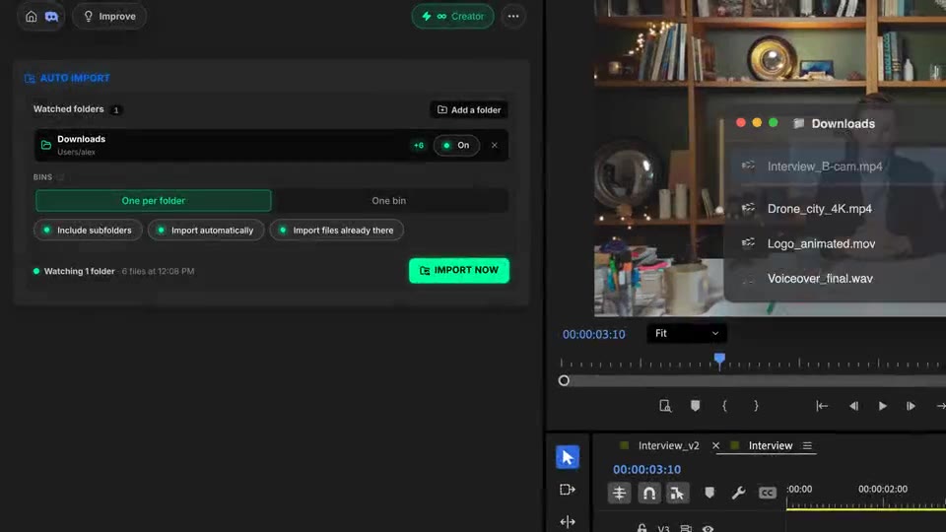Viewport: 946px width, 532px height.
Task: Toggle V3 track output eye
Action: [x=708, y=529]
